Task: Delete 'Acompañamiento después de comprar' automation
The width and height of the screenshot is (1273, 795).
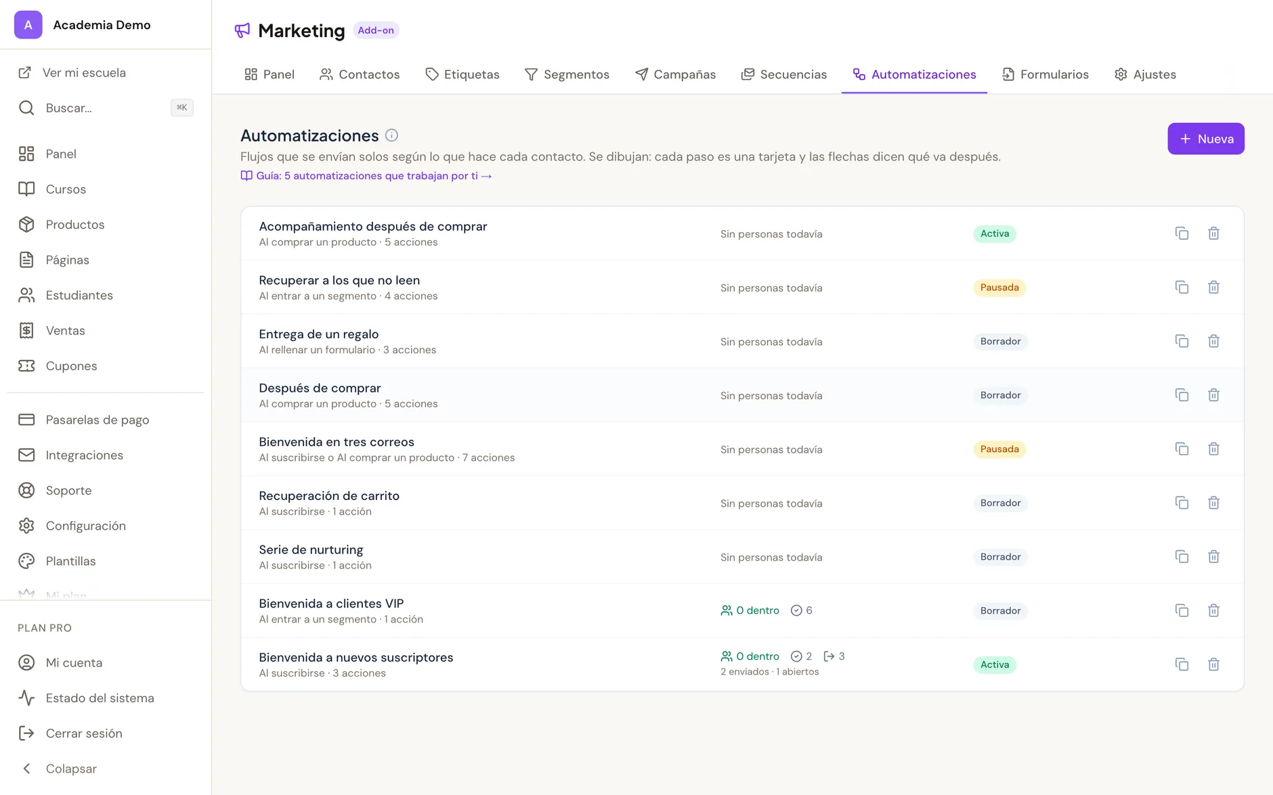Action: (x=1213, y=233)
